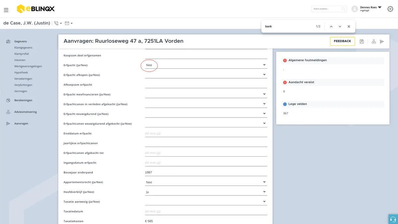
Task: Open Verzekeringen in the sidebar
Action: 23,79
